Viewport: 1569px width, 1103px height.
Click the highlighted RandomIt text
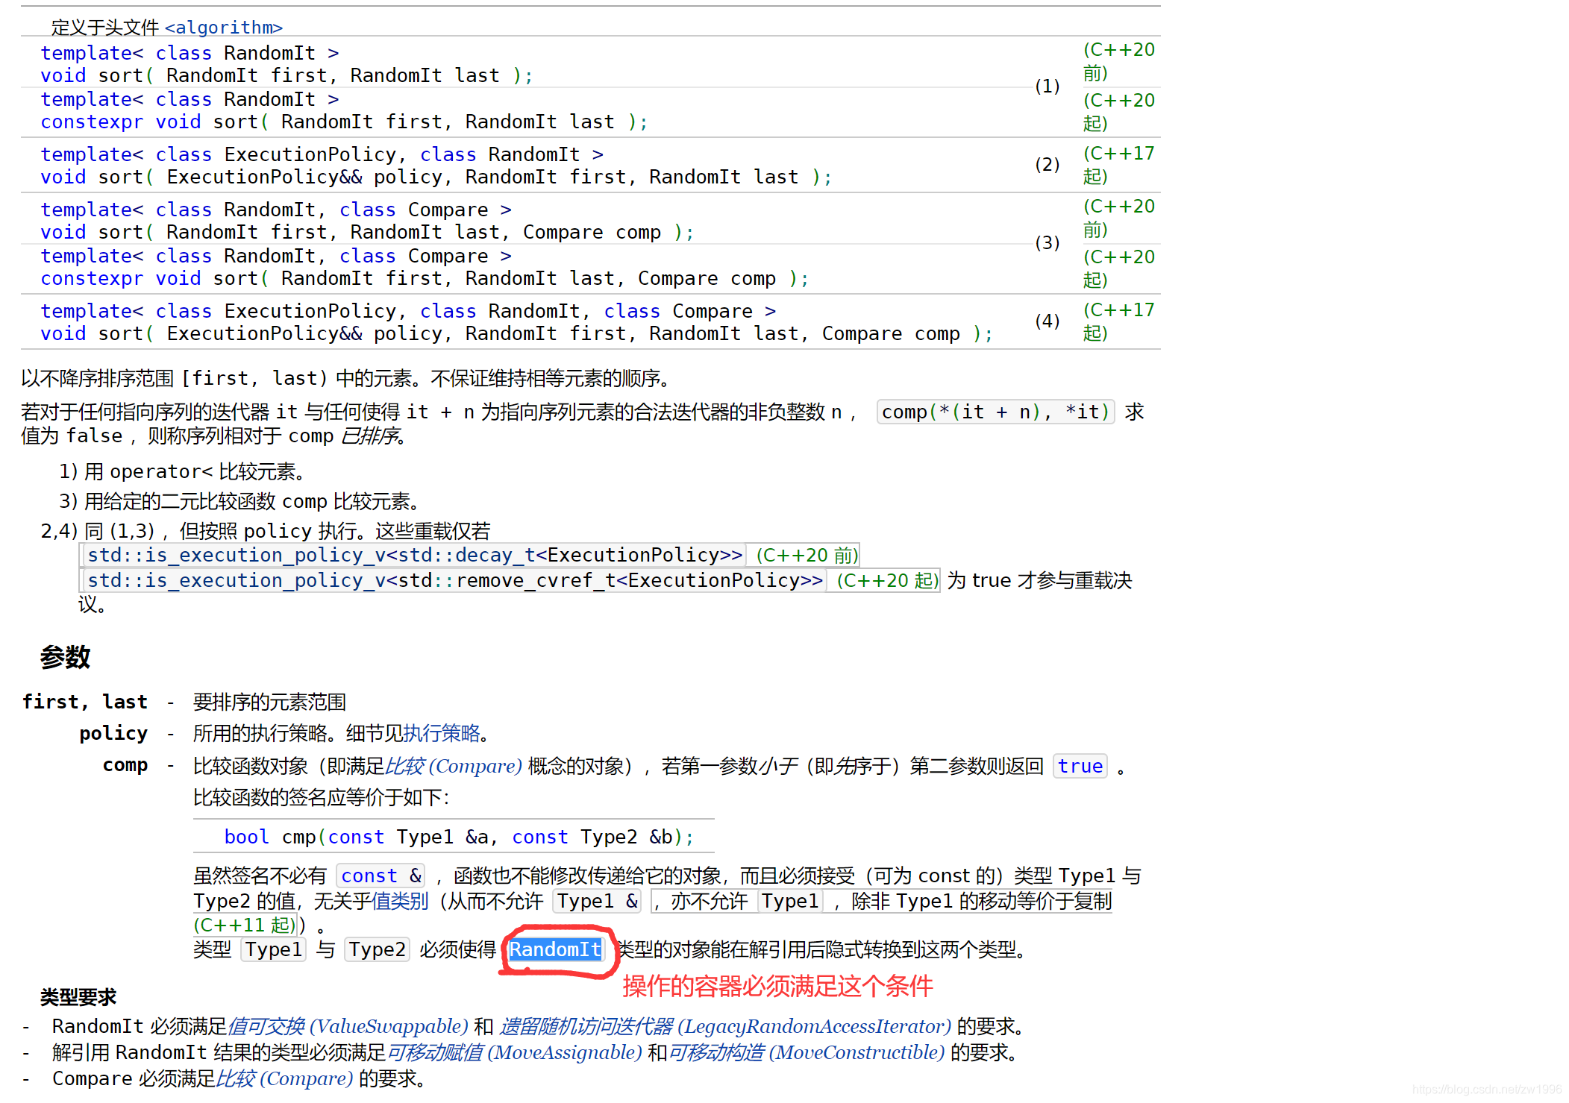[x=555, y=949]
